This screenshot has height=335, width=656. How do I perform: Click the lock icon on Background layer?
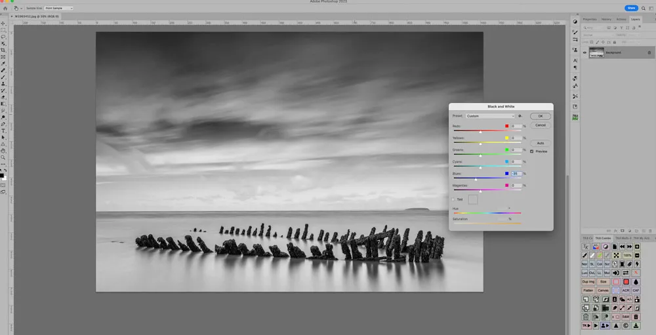tap(649, 52)
